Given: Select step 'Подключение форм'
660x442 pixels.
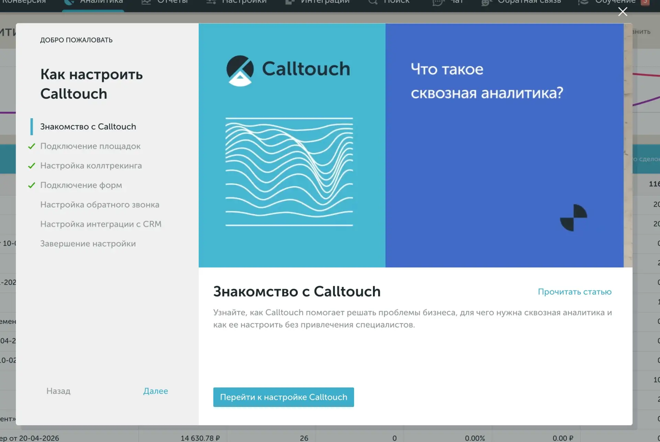Looking at the screenshot, I should pos(81,185).
